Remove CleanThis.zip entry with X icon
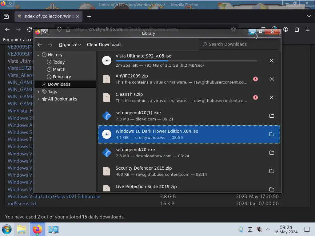This screenshot has width=315, height=236. coord(271,97)
